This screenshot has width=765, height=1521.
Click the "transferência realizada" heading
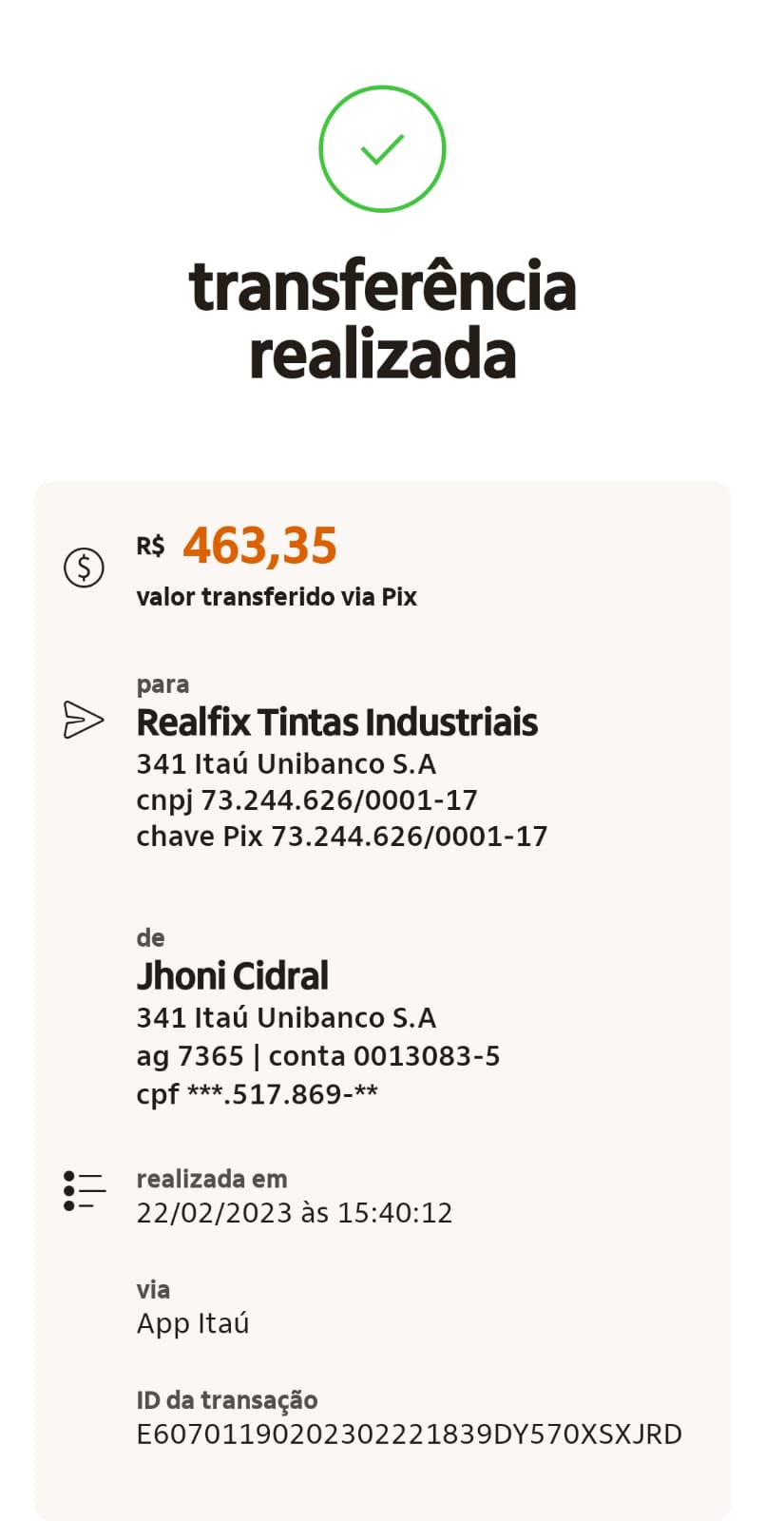click(x=382, y=319)
